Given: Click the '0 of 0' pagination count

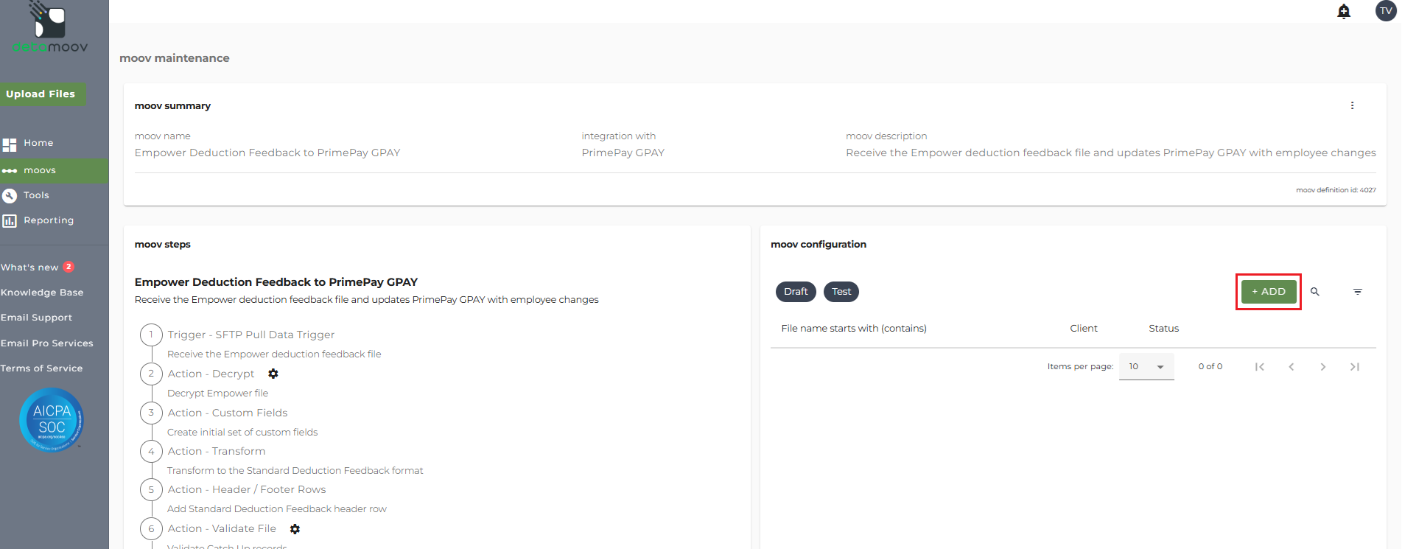Looking at the screenshot, I should pos(1210,366).
